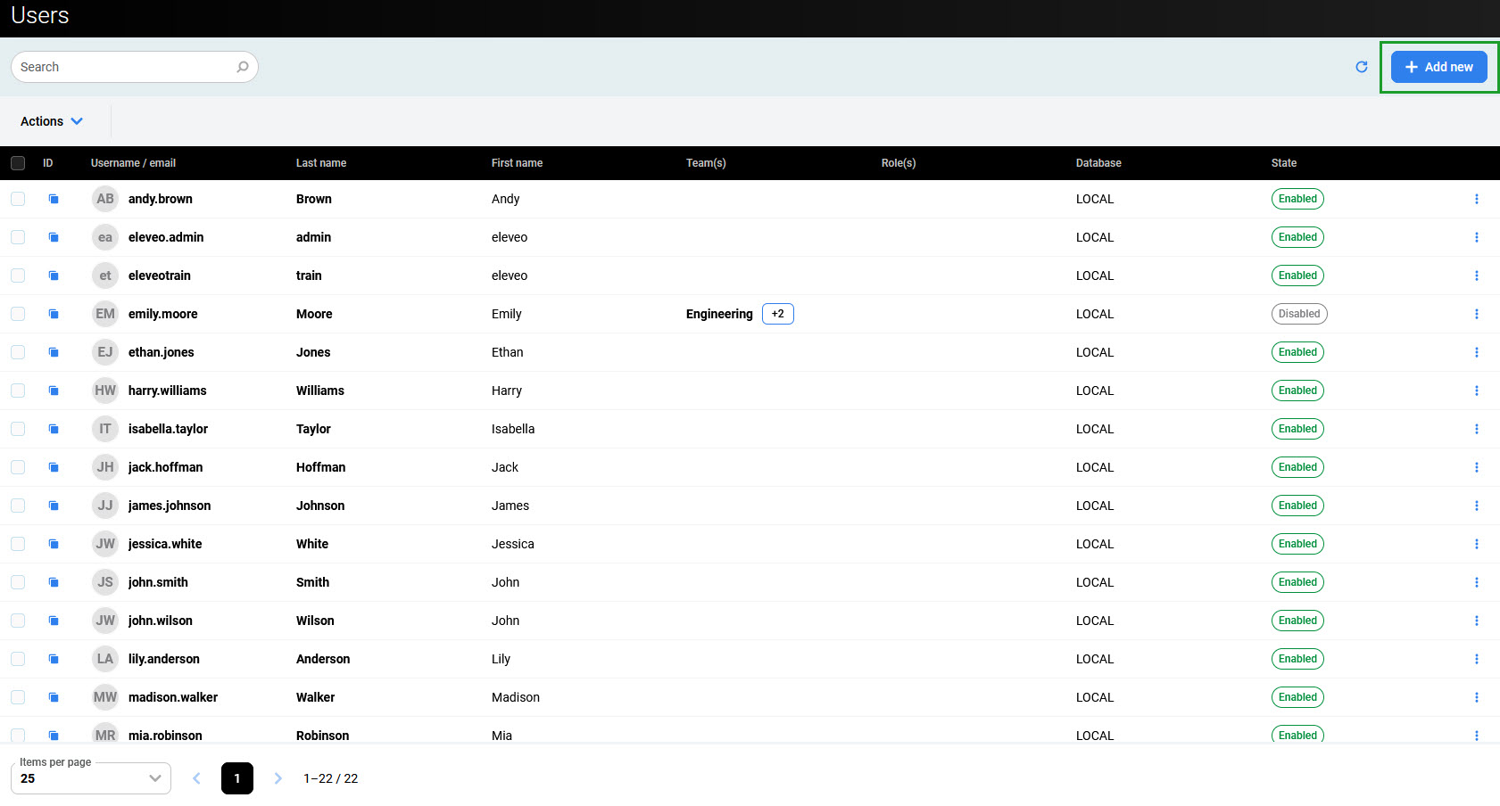
Task: Click into the Search input field
Action: pyautogui.click(x=125, y=67)
